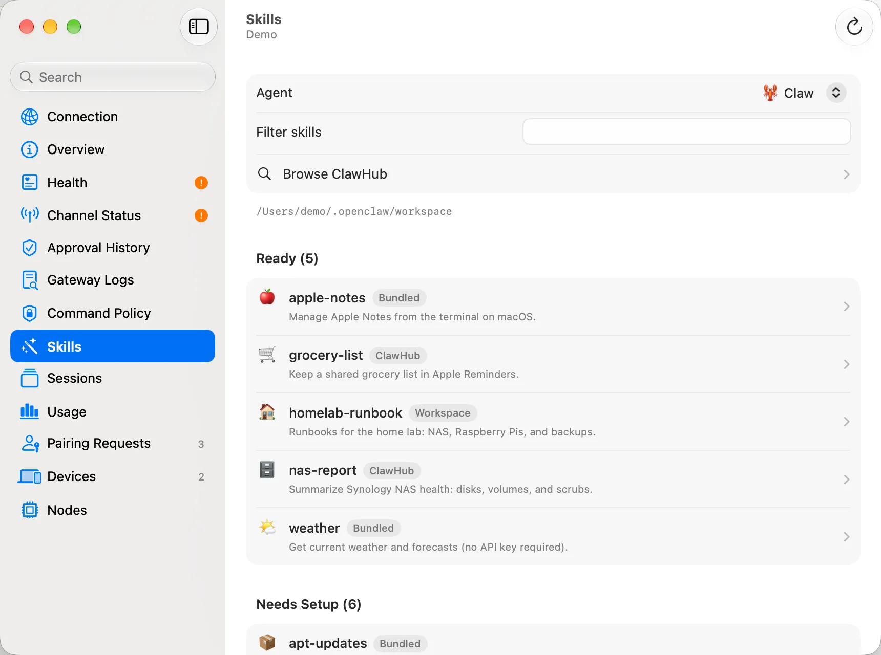Click the Gateway Logs document icon
881x655 pixels.
click(x=30, y=280)
